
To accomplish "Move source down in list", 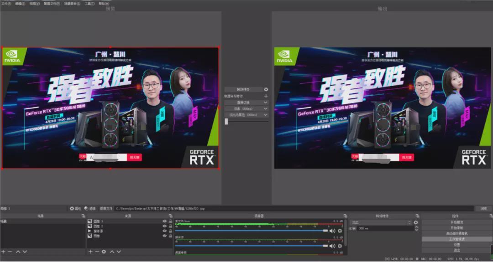I will point(119,252).
